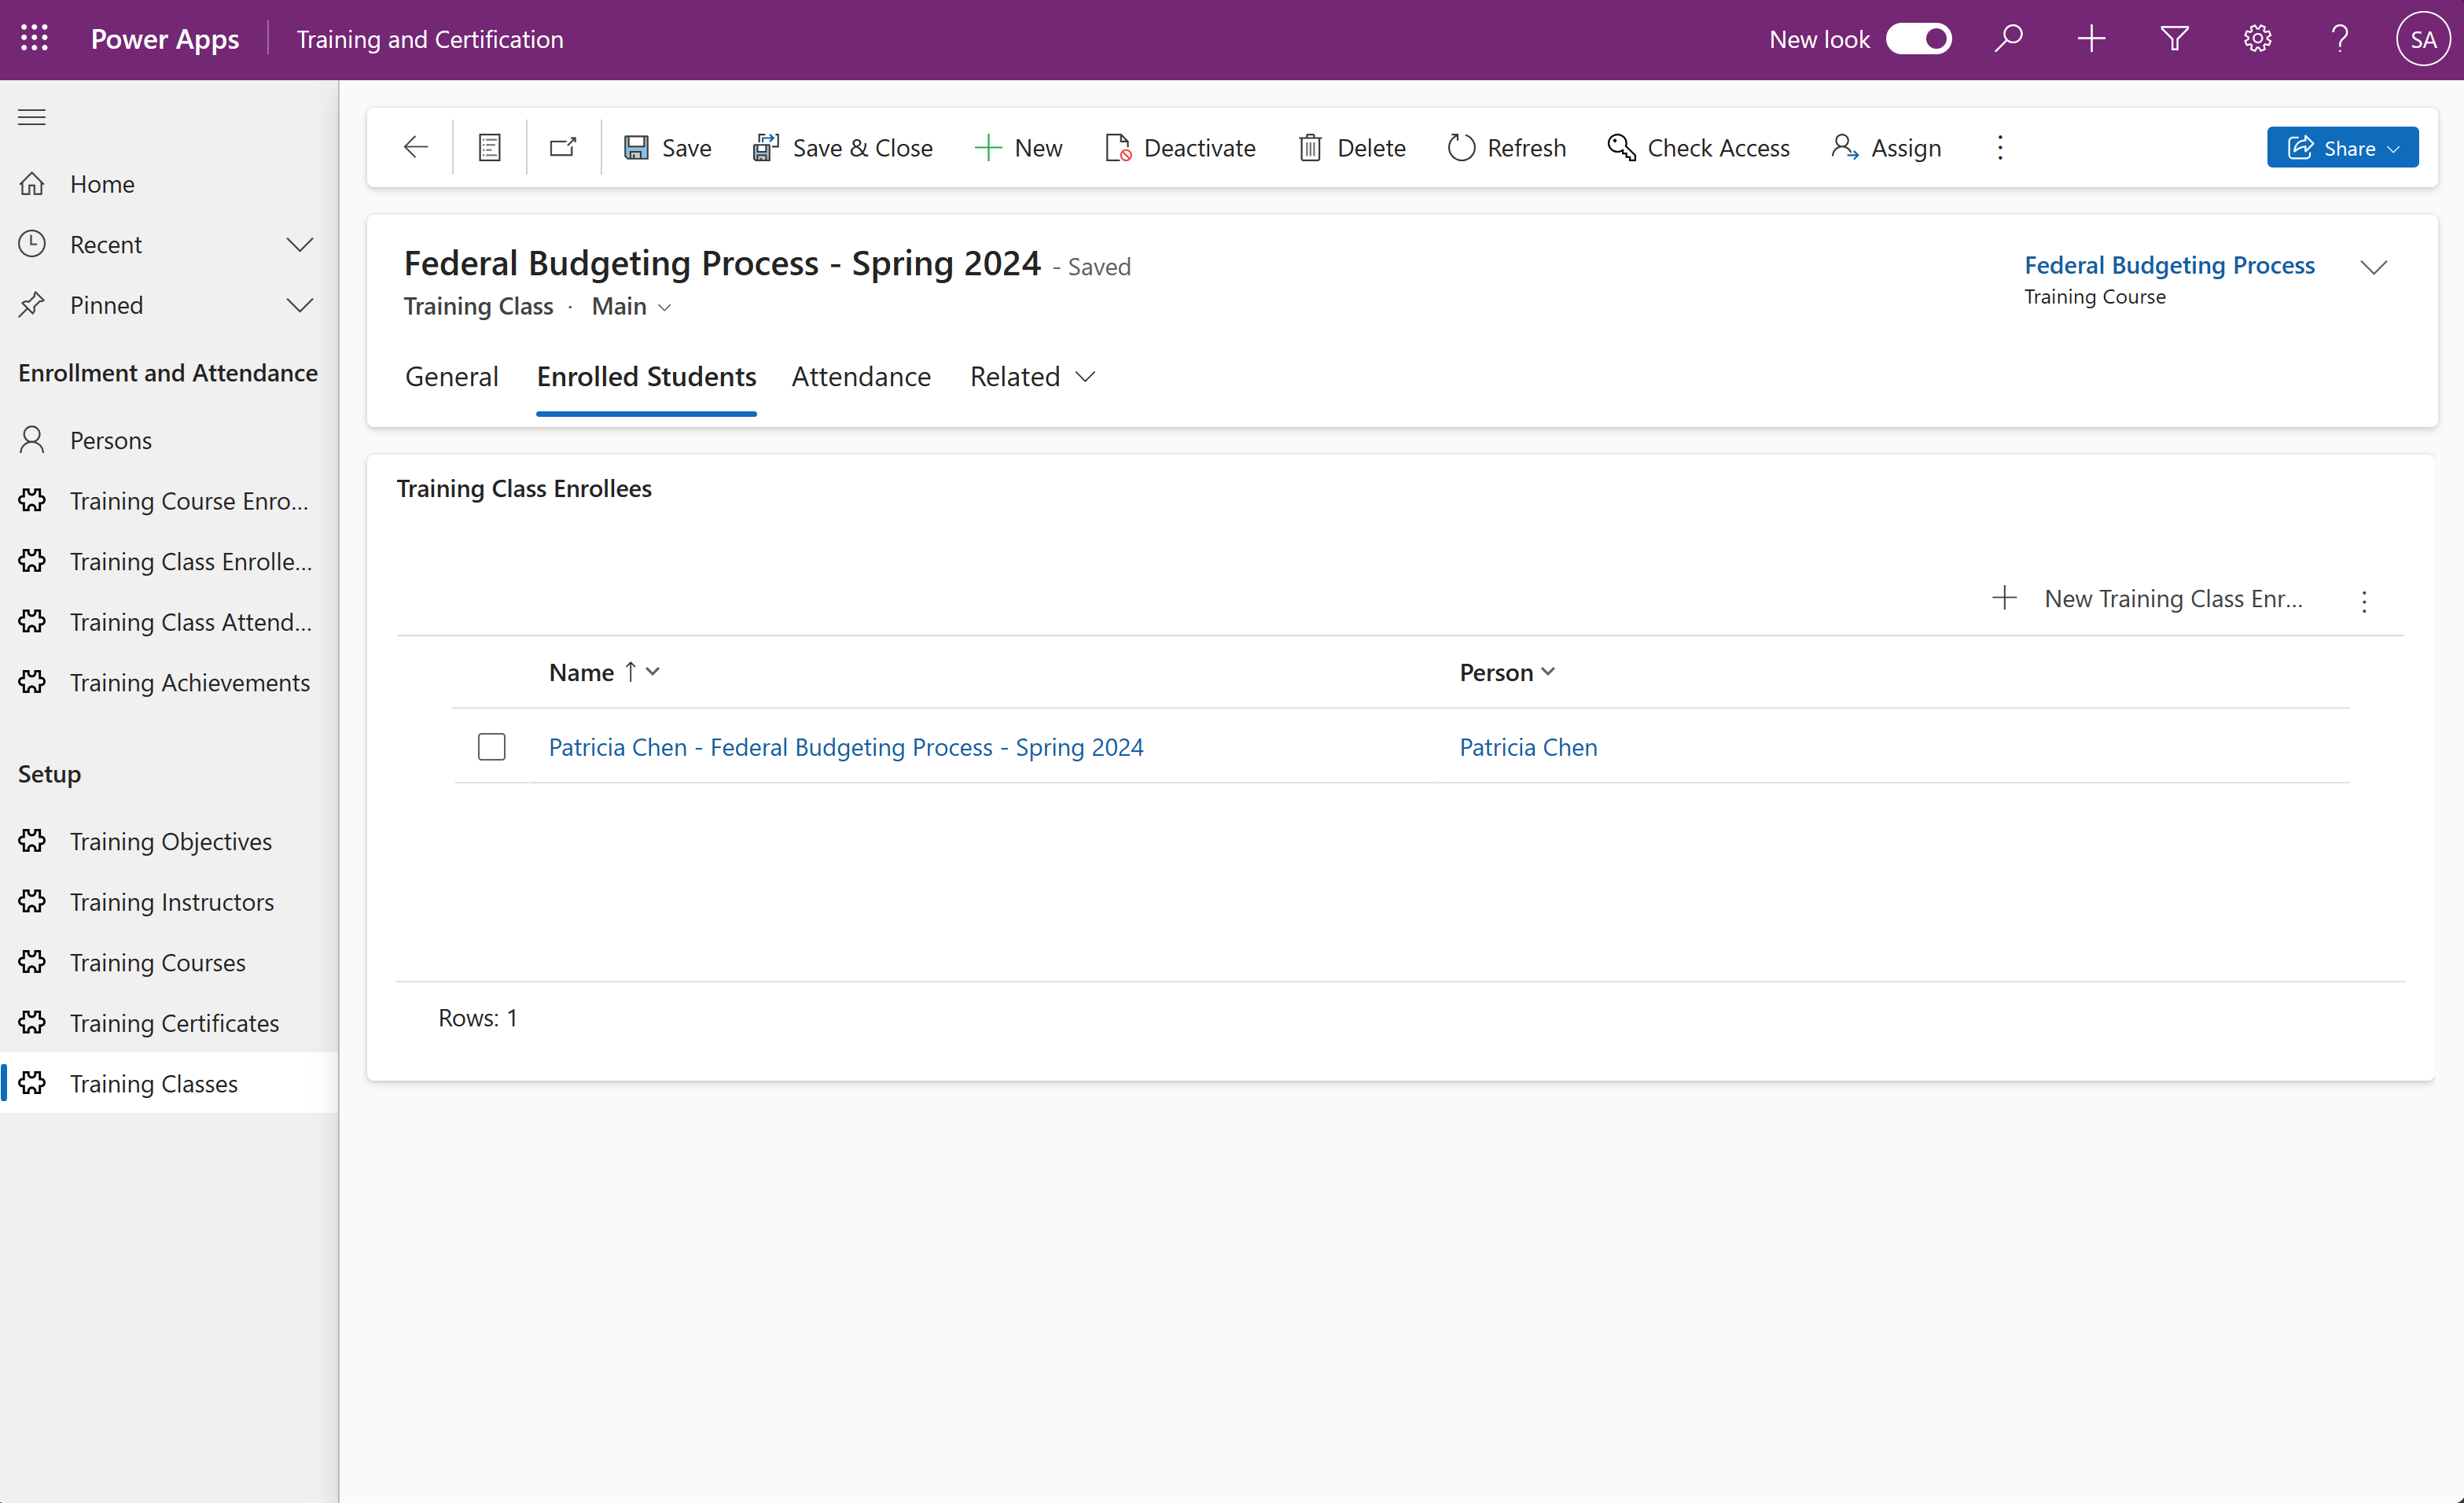Image resolution: width=2464 pixels, height=1503 pixels.
Task: Click Check Access in the command bar
Action: pyautogui.click(x=1698, y=148)
